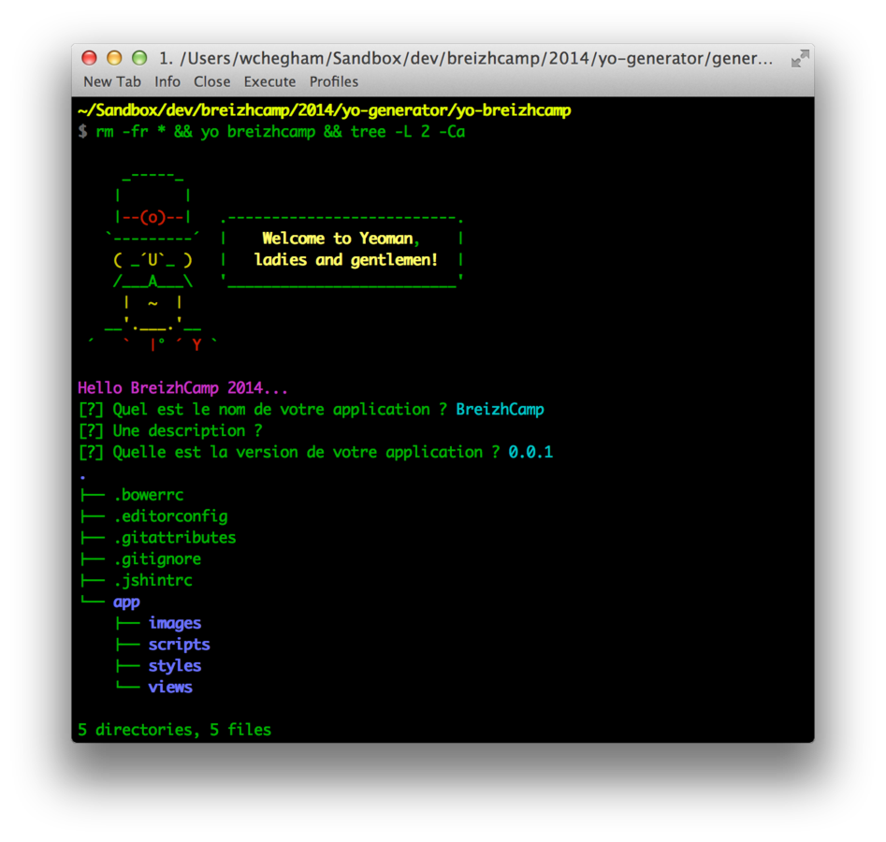Click the yellow working directory path line
Image resolution: width=886 pixels, height=842 pixels.
pyautogui.click(x=325, y=110)
